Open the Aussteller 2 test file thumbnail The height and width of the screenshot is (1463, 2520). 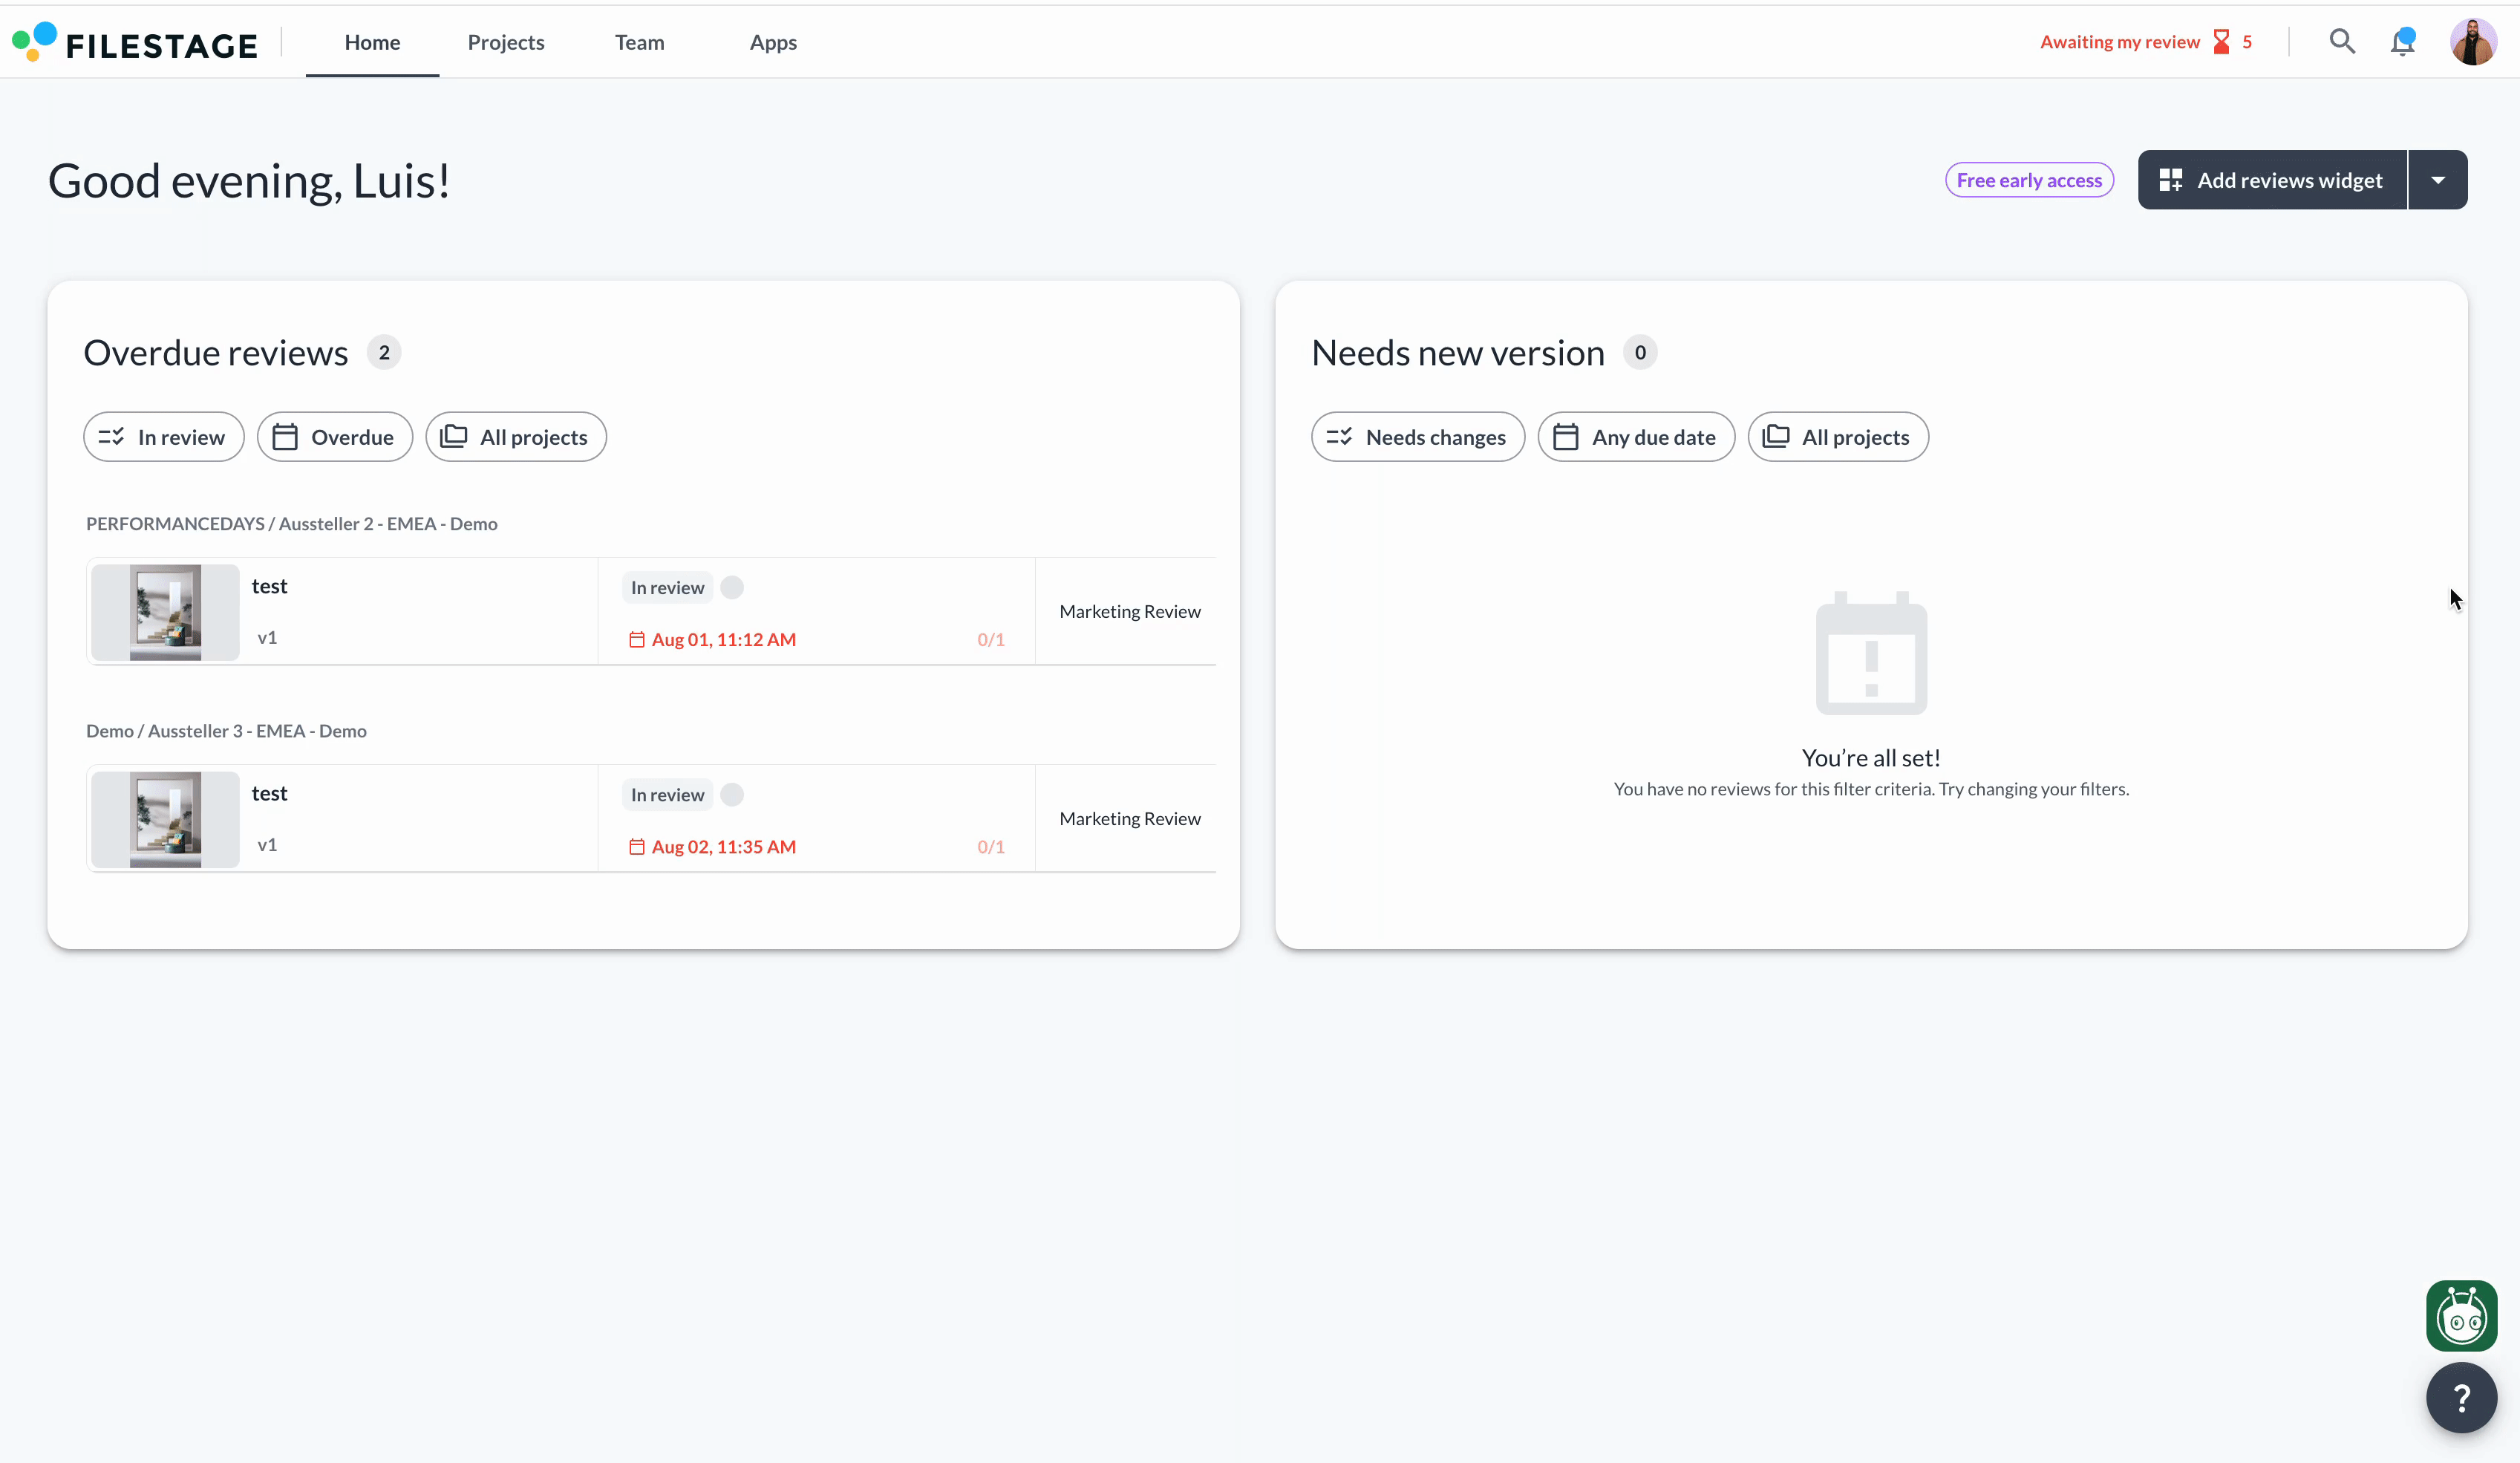click(165, 612)
